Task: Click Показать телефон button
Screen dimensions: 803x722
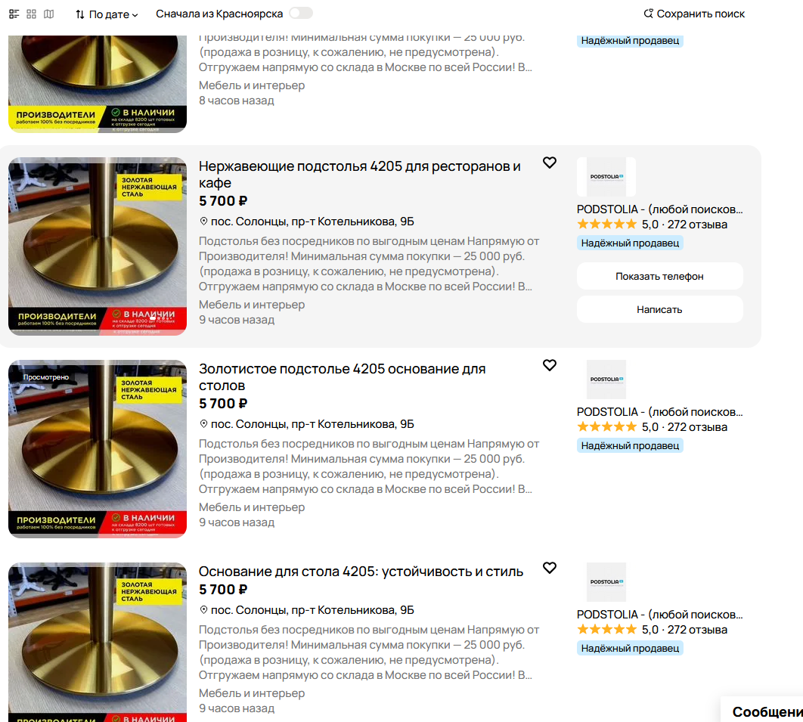Action: [x=659, y=277]
